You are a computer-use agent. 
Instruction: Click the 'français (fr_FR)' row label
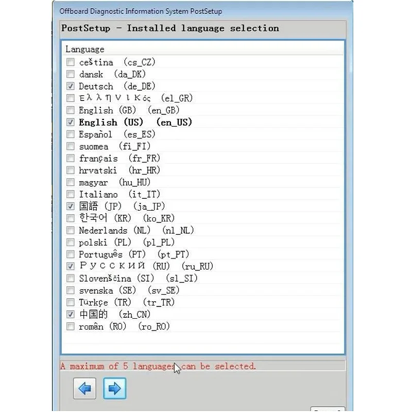coord(119,159)
